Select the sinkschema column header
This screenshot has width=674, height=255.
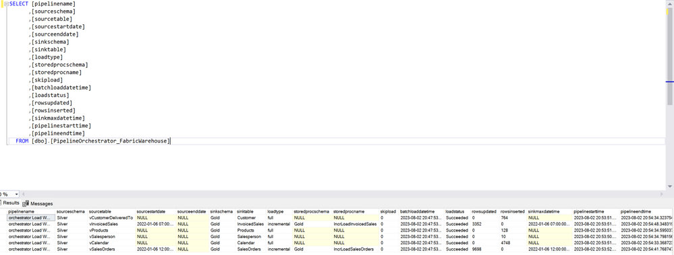coord(222,212)
